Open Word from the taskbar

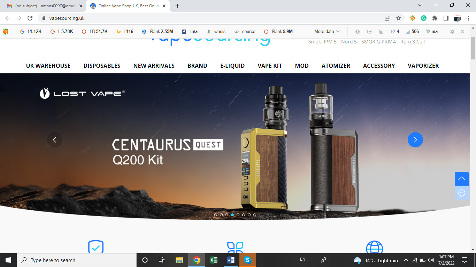click(x=230, y=260)
